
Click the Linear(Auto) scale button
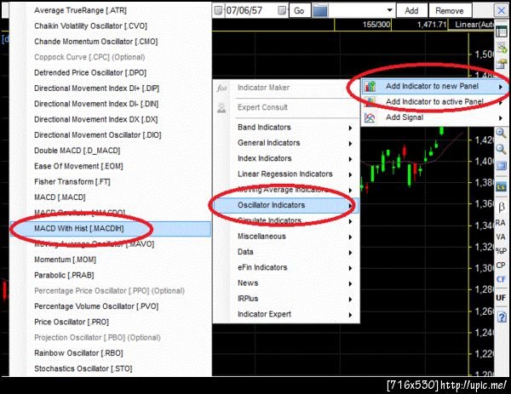(472, 25)
